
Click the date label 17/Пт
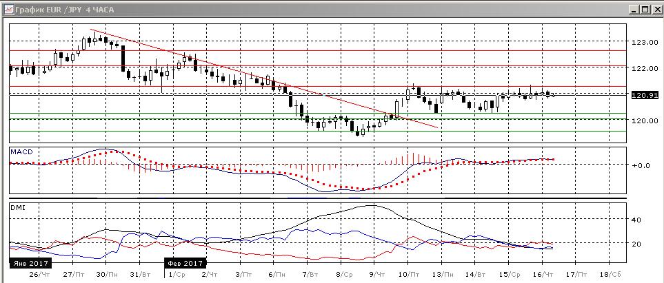[x=578, y=274]
